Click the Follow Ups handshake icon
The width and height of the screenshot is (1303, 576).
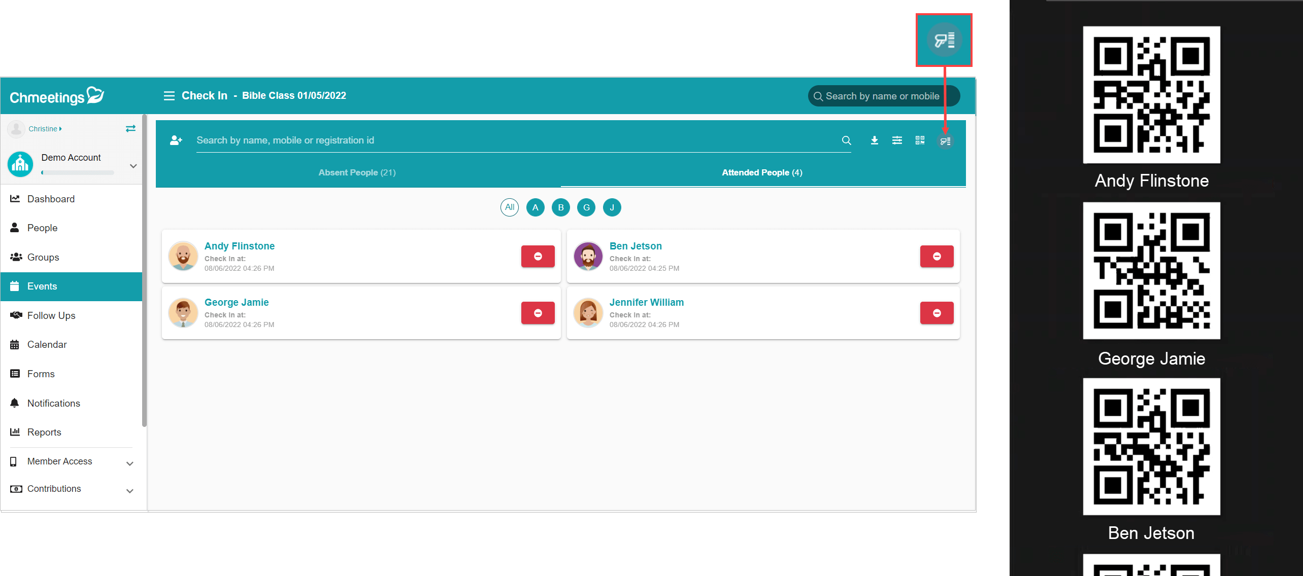point(16,315)
